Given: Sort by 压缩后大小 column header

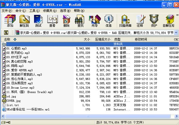Looking at the screenshot, I should tap(102, 39).
